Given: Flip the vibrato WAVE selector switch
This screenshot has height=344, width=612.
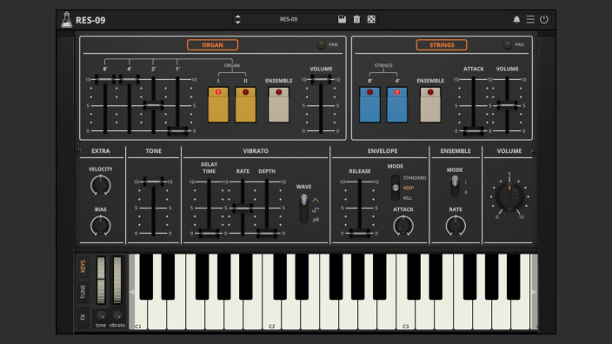Looking at the screenshot, I should [x=303, y=208].
